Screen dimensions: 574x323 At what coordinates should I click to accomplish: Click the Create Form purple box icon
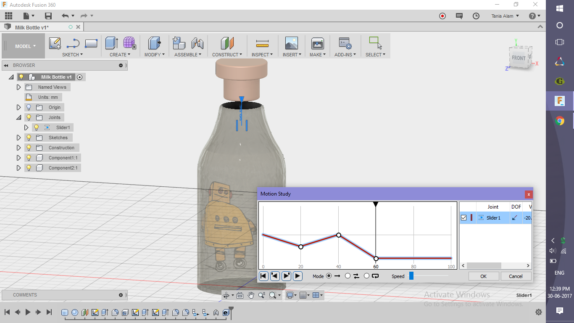pos(129,43)
